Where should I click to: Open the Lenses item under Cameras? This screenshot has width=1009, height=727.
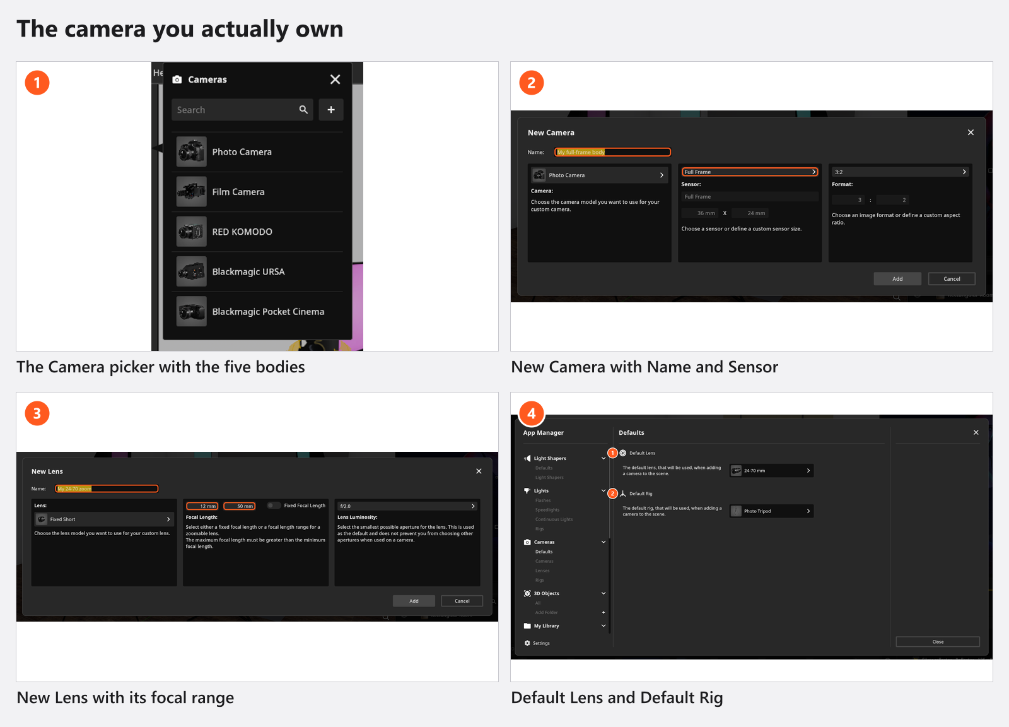pos(542,570)
